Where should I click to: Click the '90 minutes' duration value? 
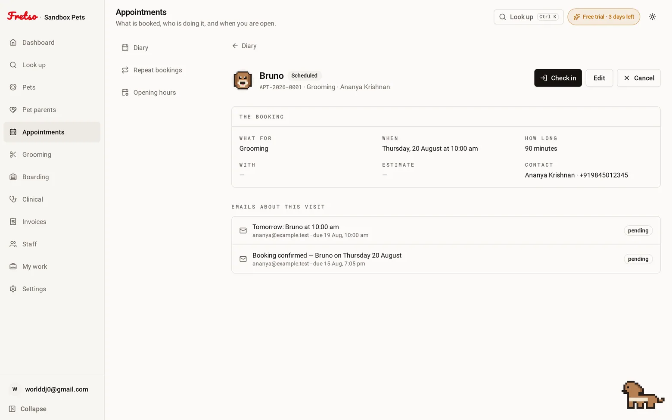(541, 149)
